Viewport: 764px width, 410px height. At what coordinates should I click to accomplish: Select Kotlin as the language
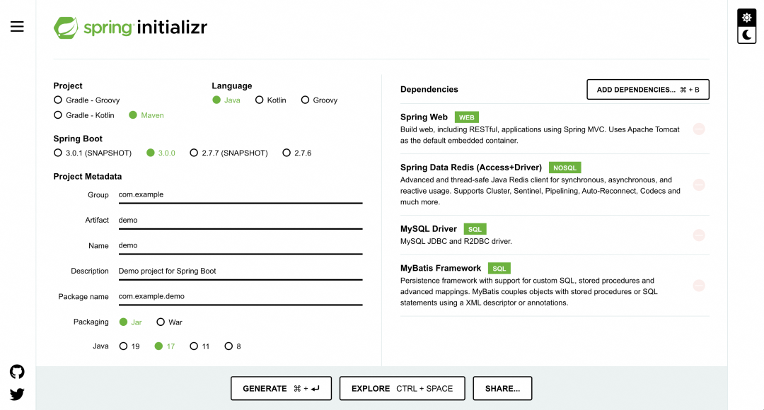(x=260, y=100)
